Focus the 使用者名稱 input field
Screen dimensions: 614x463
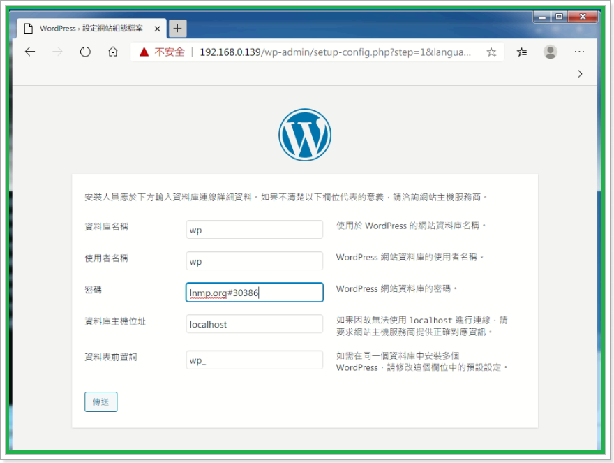255,261
